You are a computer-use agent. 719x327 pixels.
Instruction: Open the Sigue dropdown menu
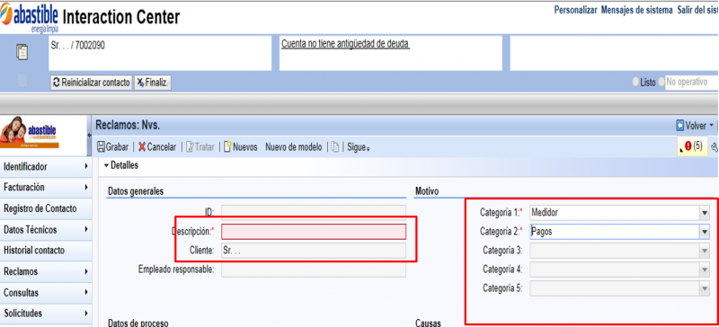point(359,147)
